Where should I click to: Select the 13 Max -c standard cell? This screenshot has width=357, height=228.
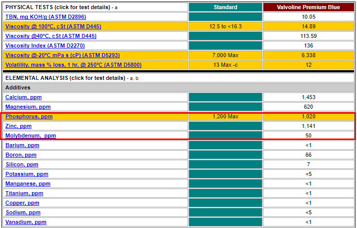click(x=226, y=65)
